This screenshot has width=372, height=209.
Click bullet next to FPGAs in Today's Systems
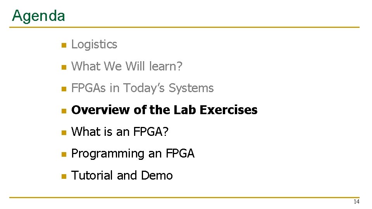tap(64, 89)
